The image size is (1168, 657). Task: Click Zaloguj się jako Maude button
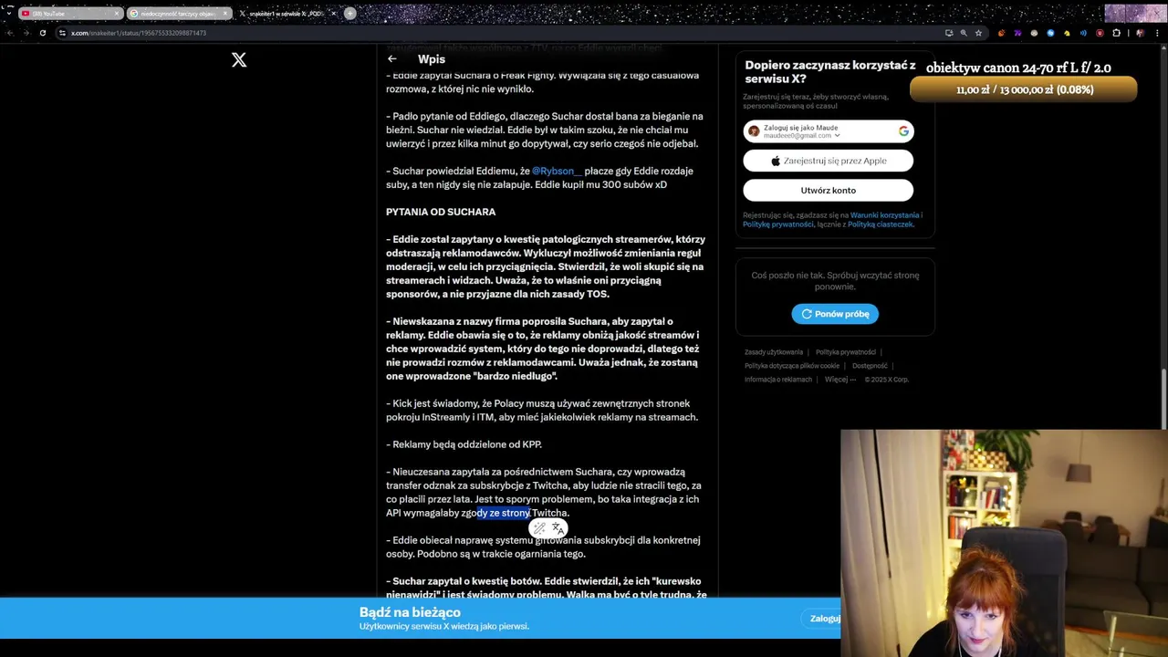pyautogui.click(x=828, y=131)
